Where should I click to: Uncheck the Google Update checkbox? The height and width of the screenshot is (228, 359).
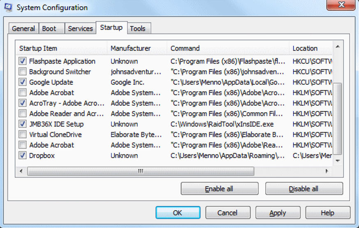[23, 82]
